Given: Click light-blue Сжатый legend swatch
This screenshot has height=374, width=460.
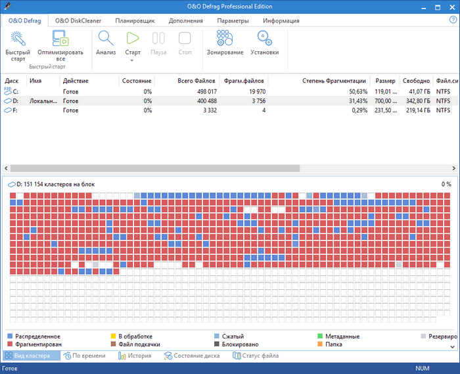Looking at the screenshot, I should (217, 336).
